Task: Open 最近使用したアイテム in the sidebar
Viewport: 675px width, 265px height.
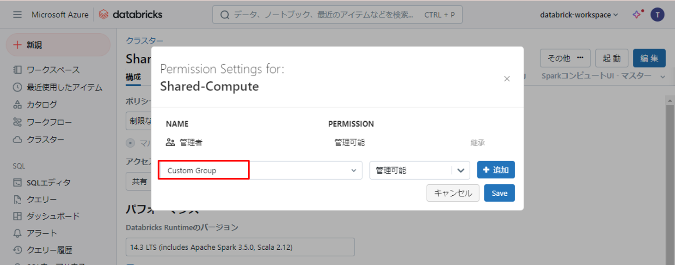Action: 64,87
